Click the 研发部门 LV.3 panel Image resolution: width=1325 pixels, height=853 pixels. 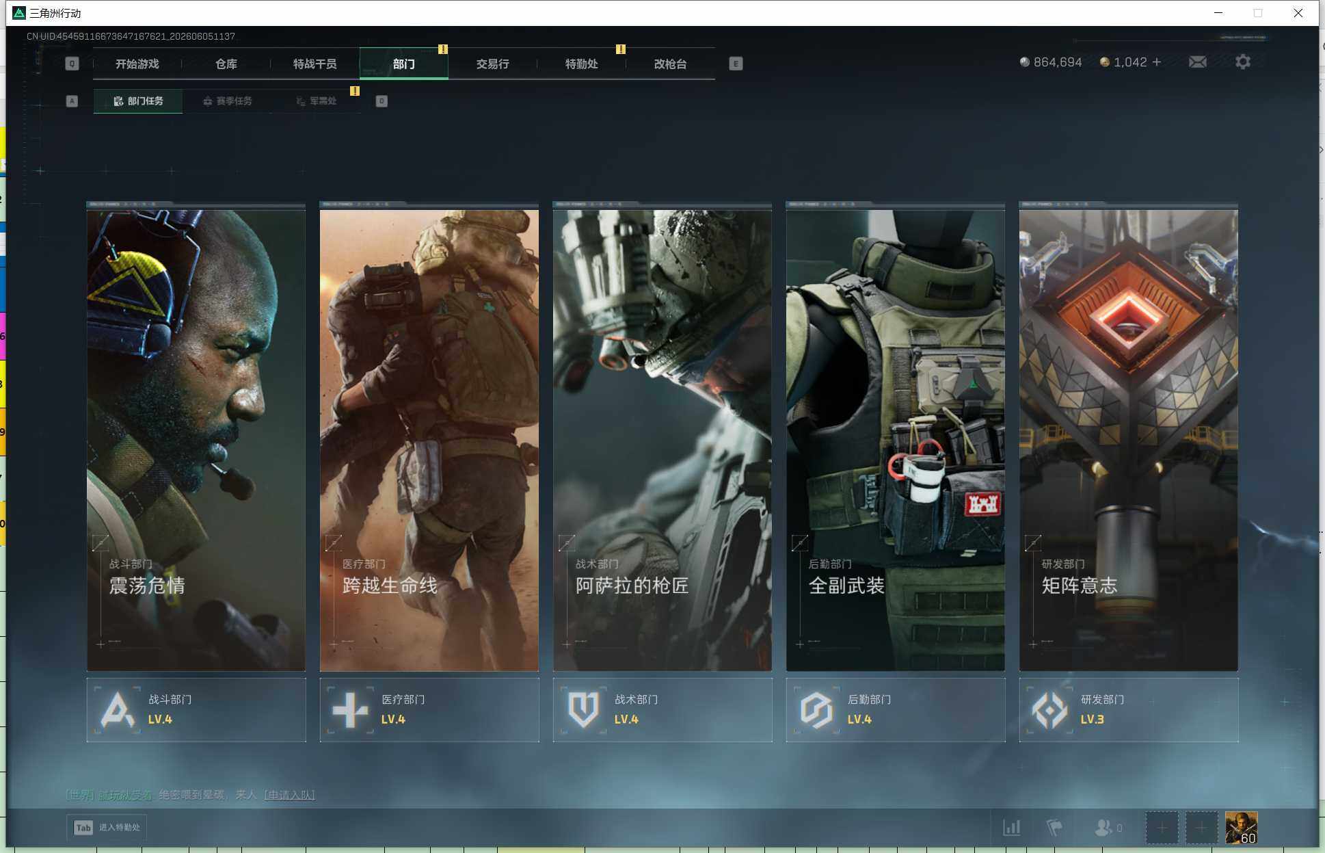[x=1129, y=710]
